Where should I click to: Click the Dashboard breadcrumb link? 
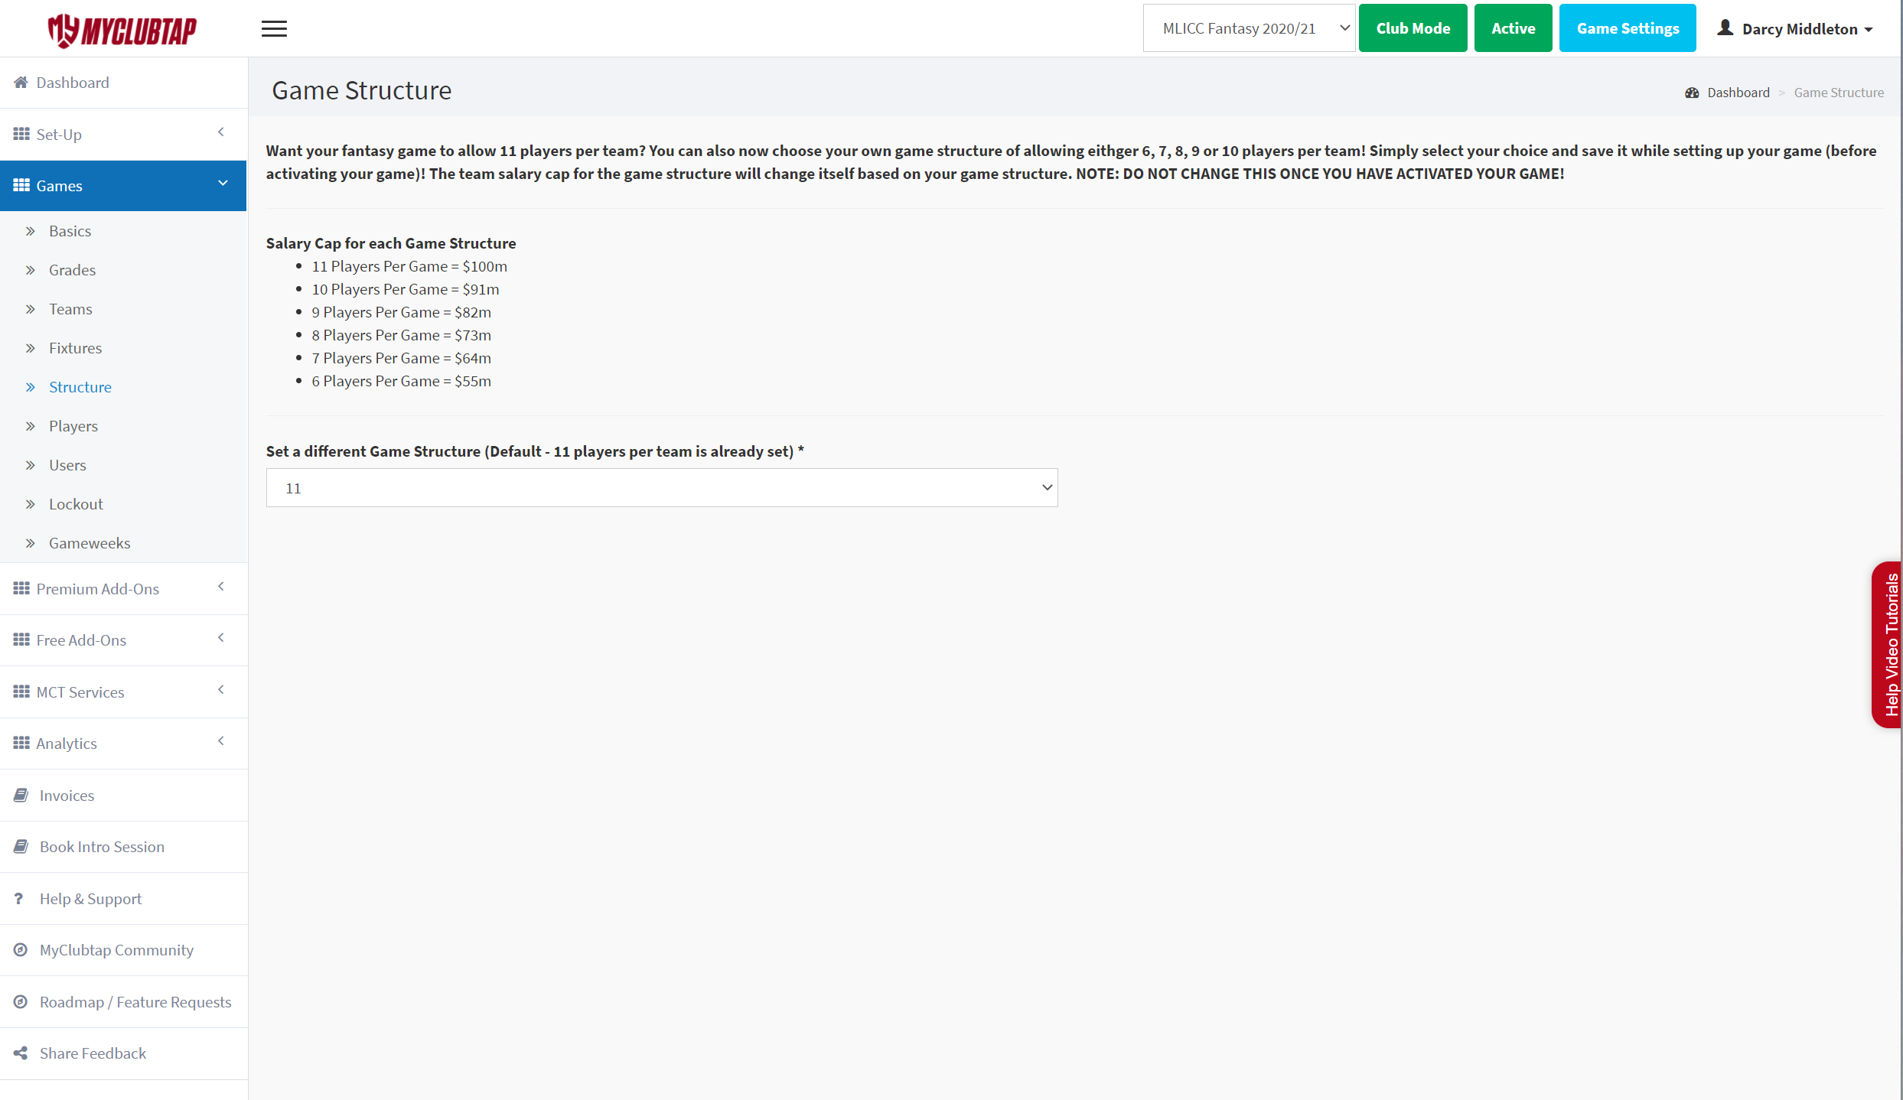click(x=1738, y=93)
